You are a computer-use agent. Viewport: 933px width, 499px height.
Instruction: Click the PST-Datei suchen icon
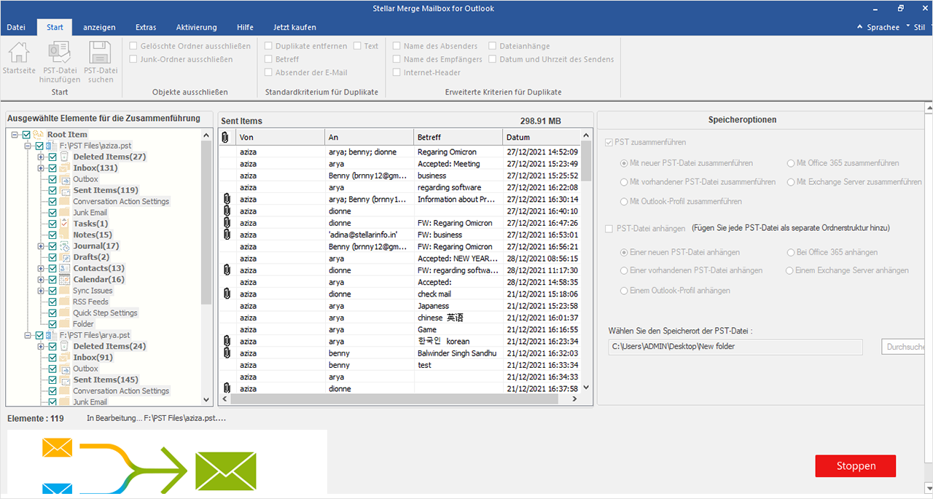100,52
